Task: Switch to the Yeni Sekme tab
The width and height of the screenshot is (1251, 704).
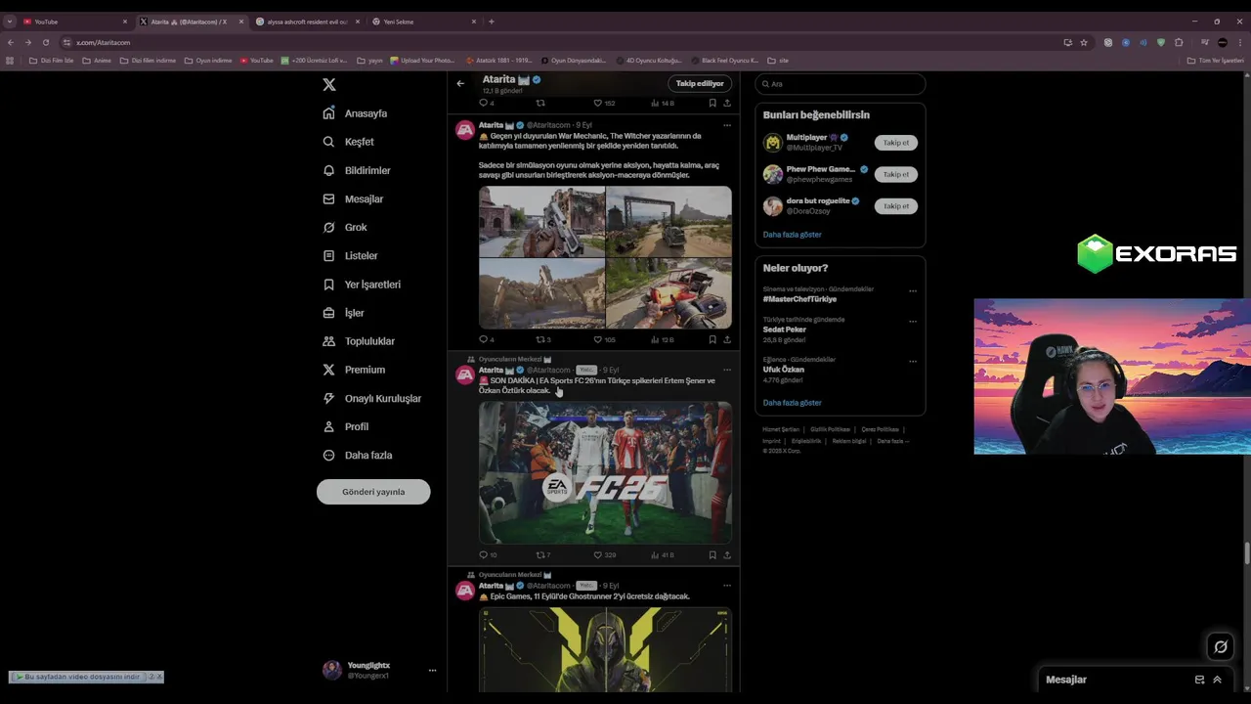Action: pos(423,22)
